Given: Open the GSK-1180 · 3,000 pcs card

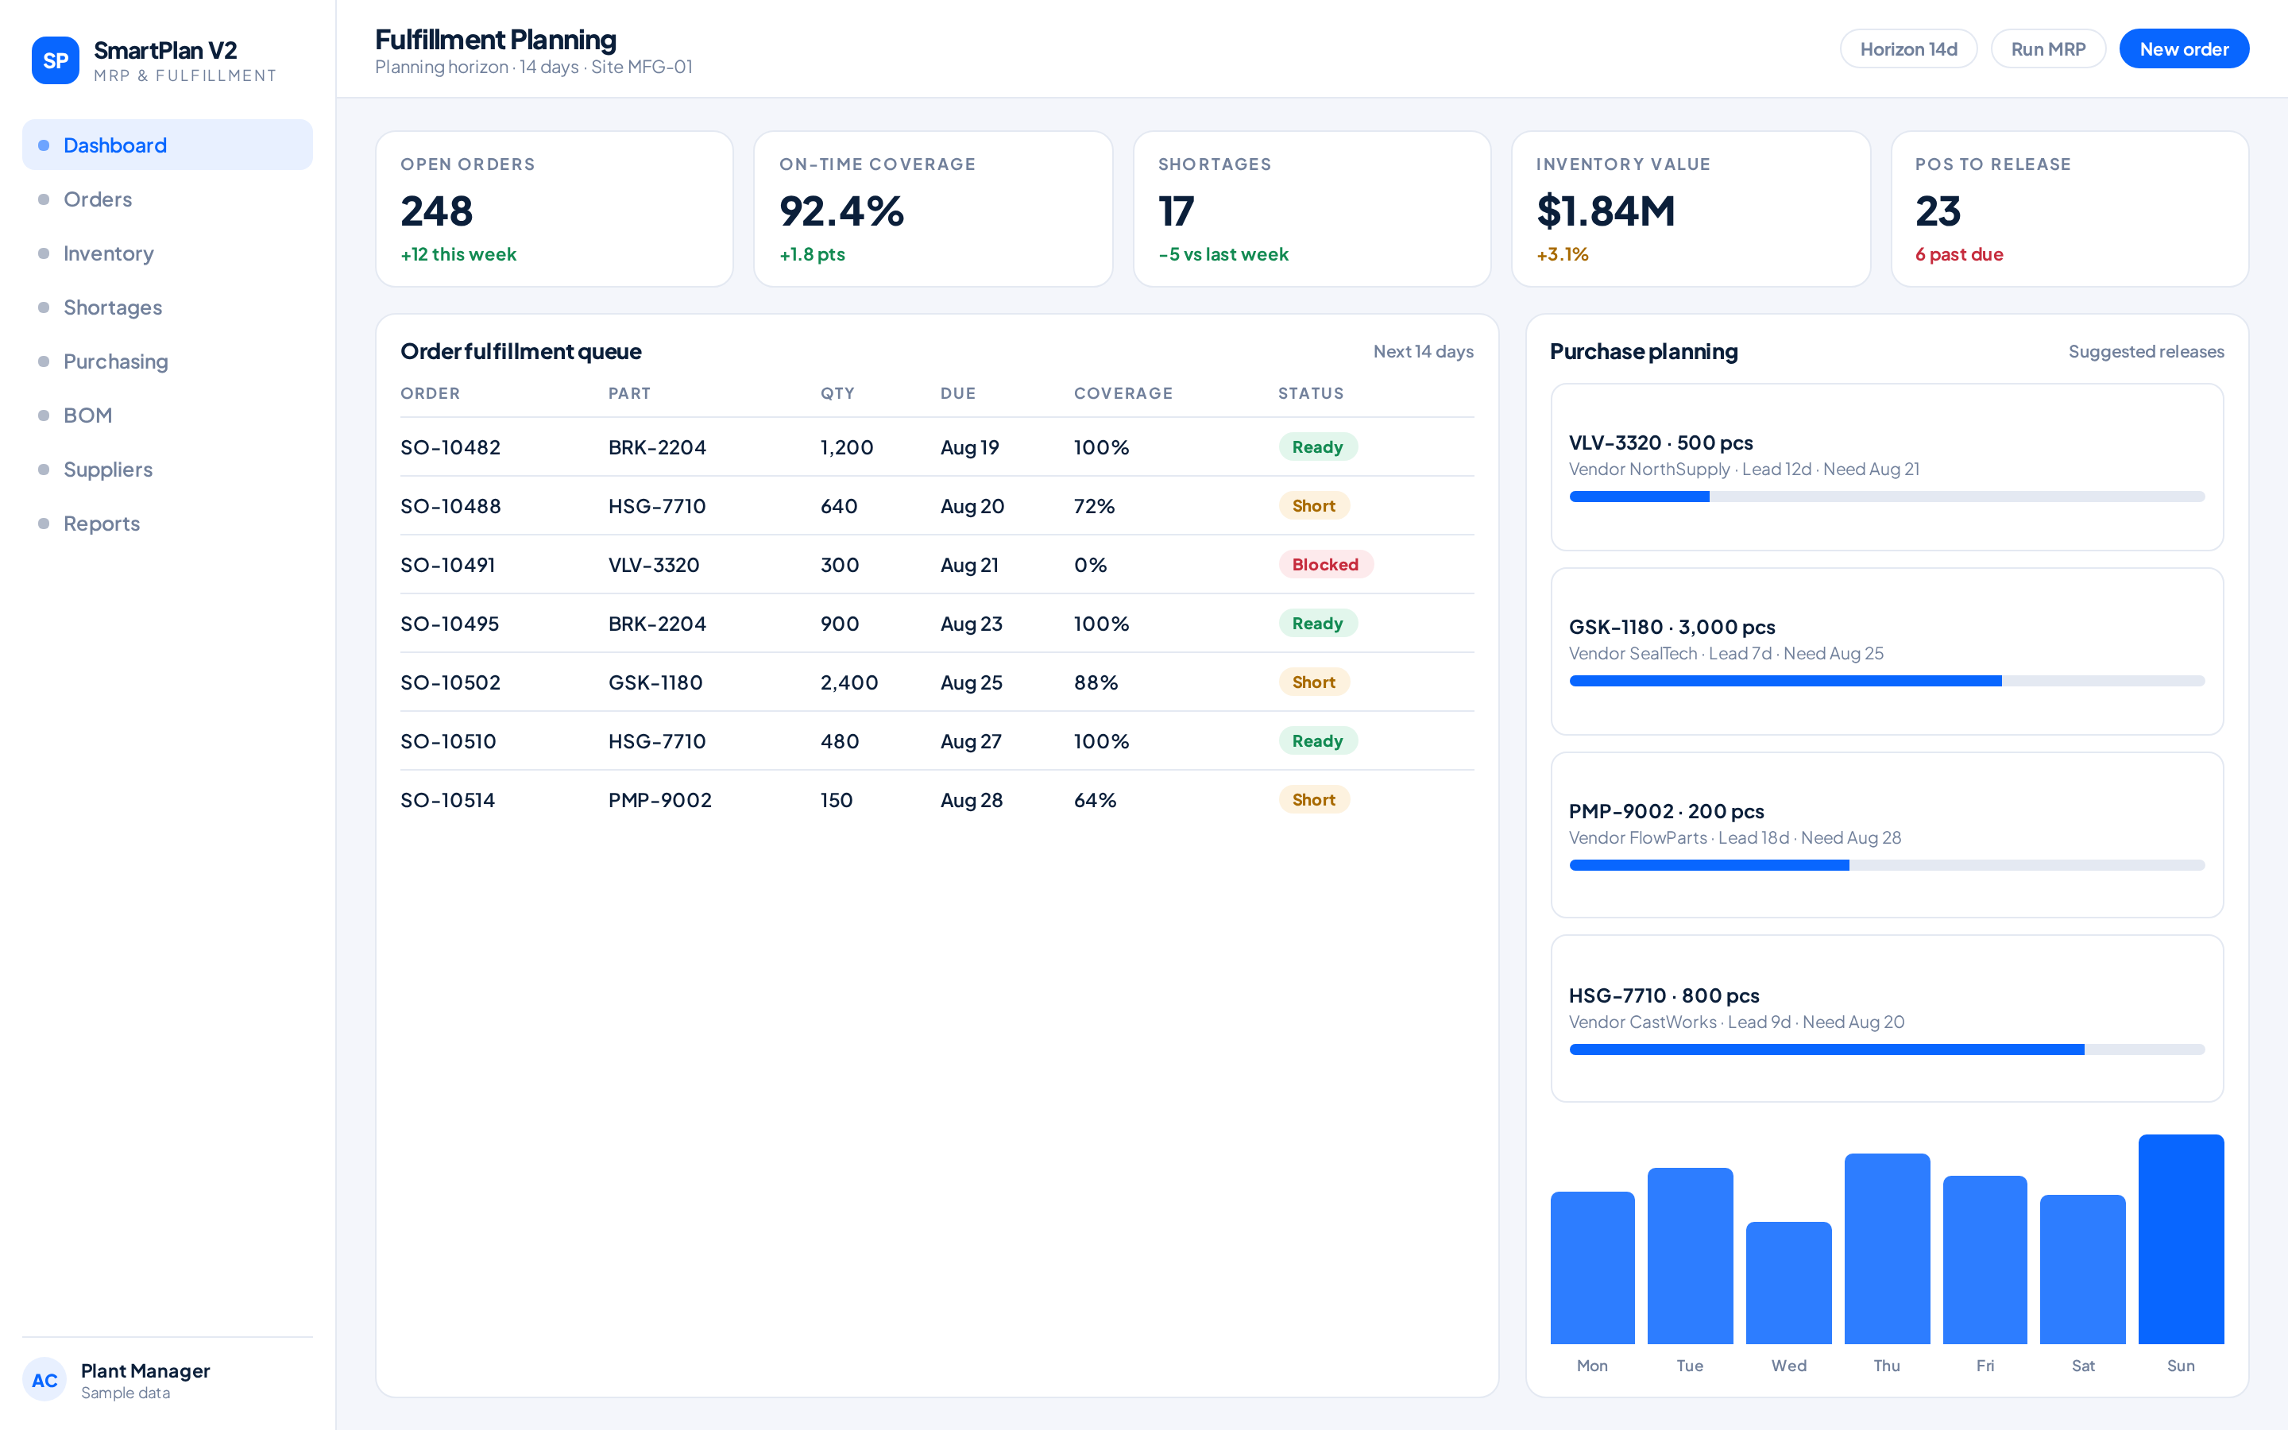Looking at the screenshot, I should click(1886, 651).
